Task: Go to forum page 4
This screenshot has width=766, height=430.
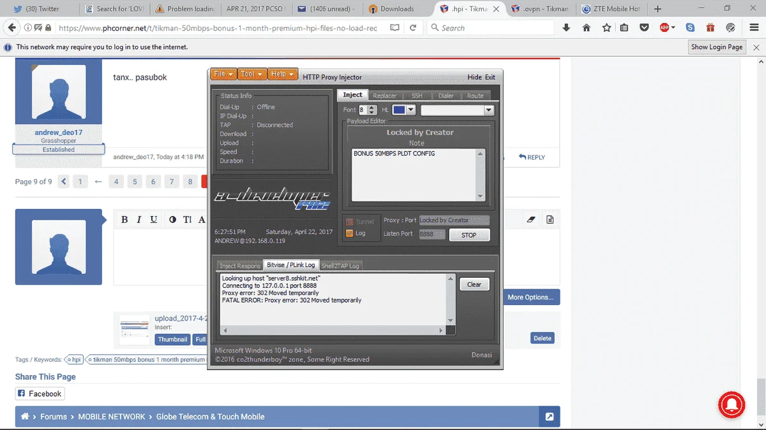Action: click(116, 182)
